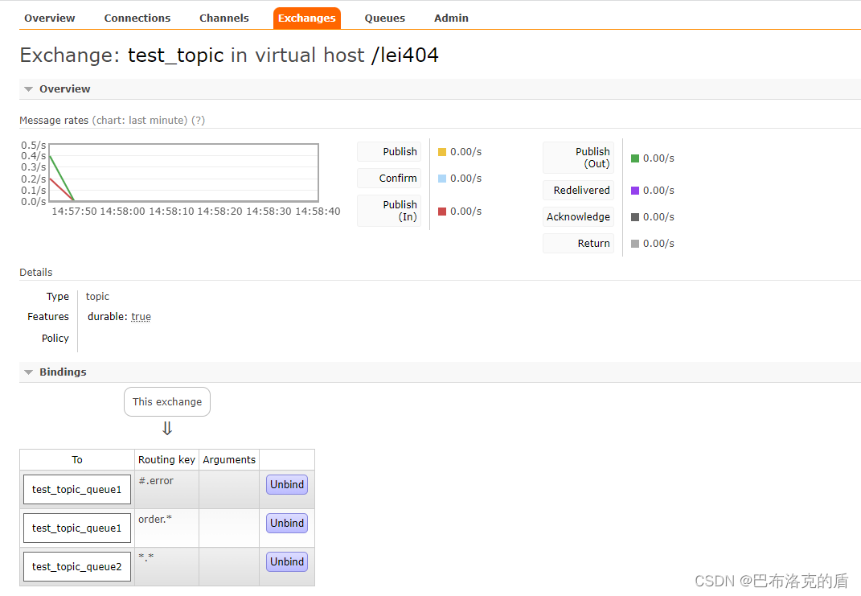The width and height of the screenshot is (861, 596).
Task: View the Channels listing
Action: pos(223,18)
